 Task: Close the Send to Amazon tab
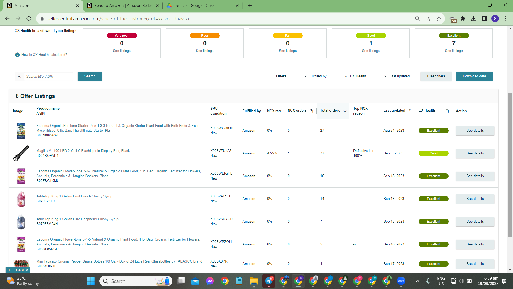point(157,6)
